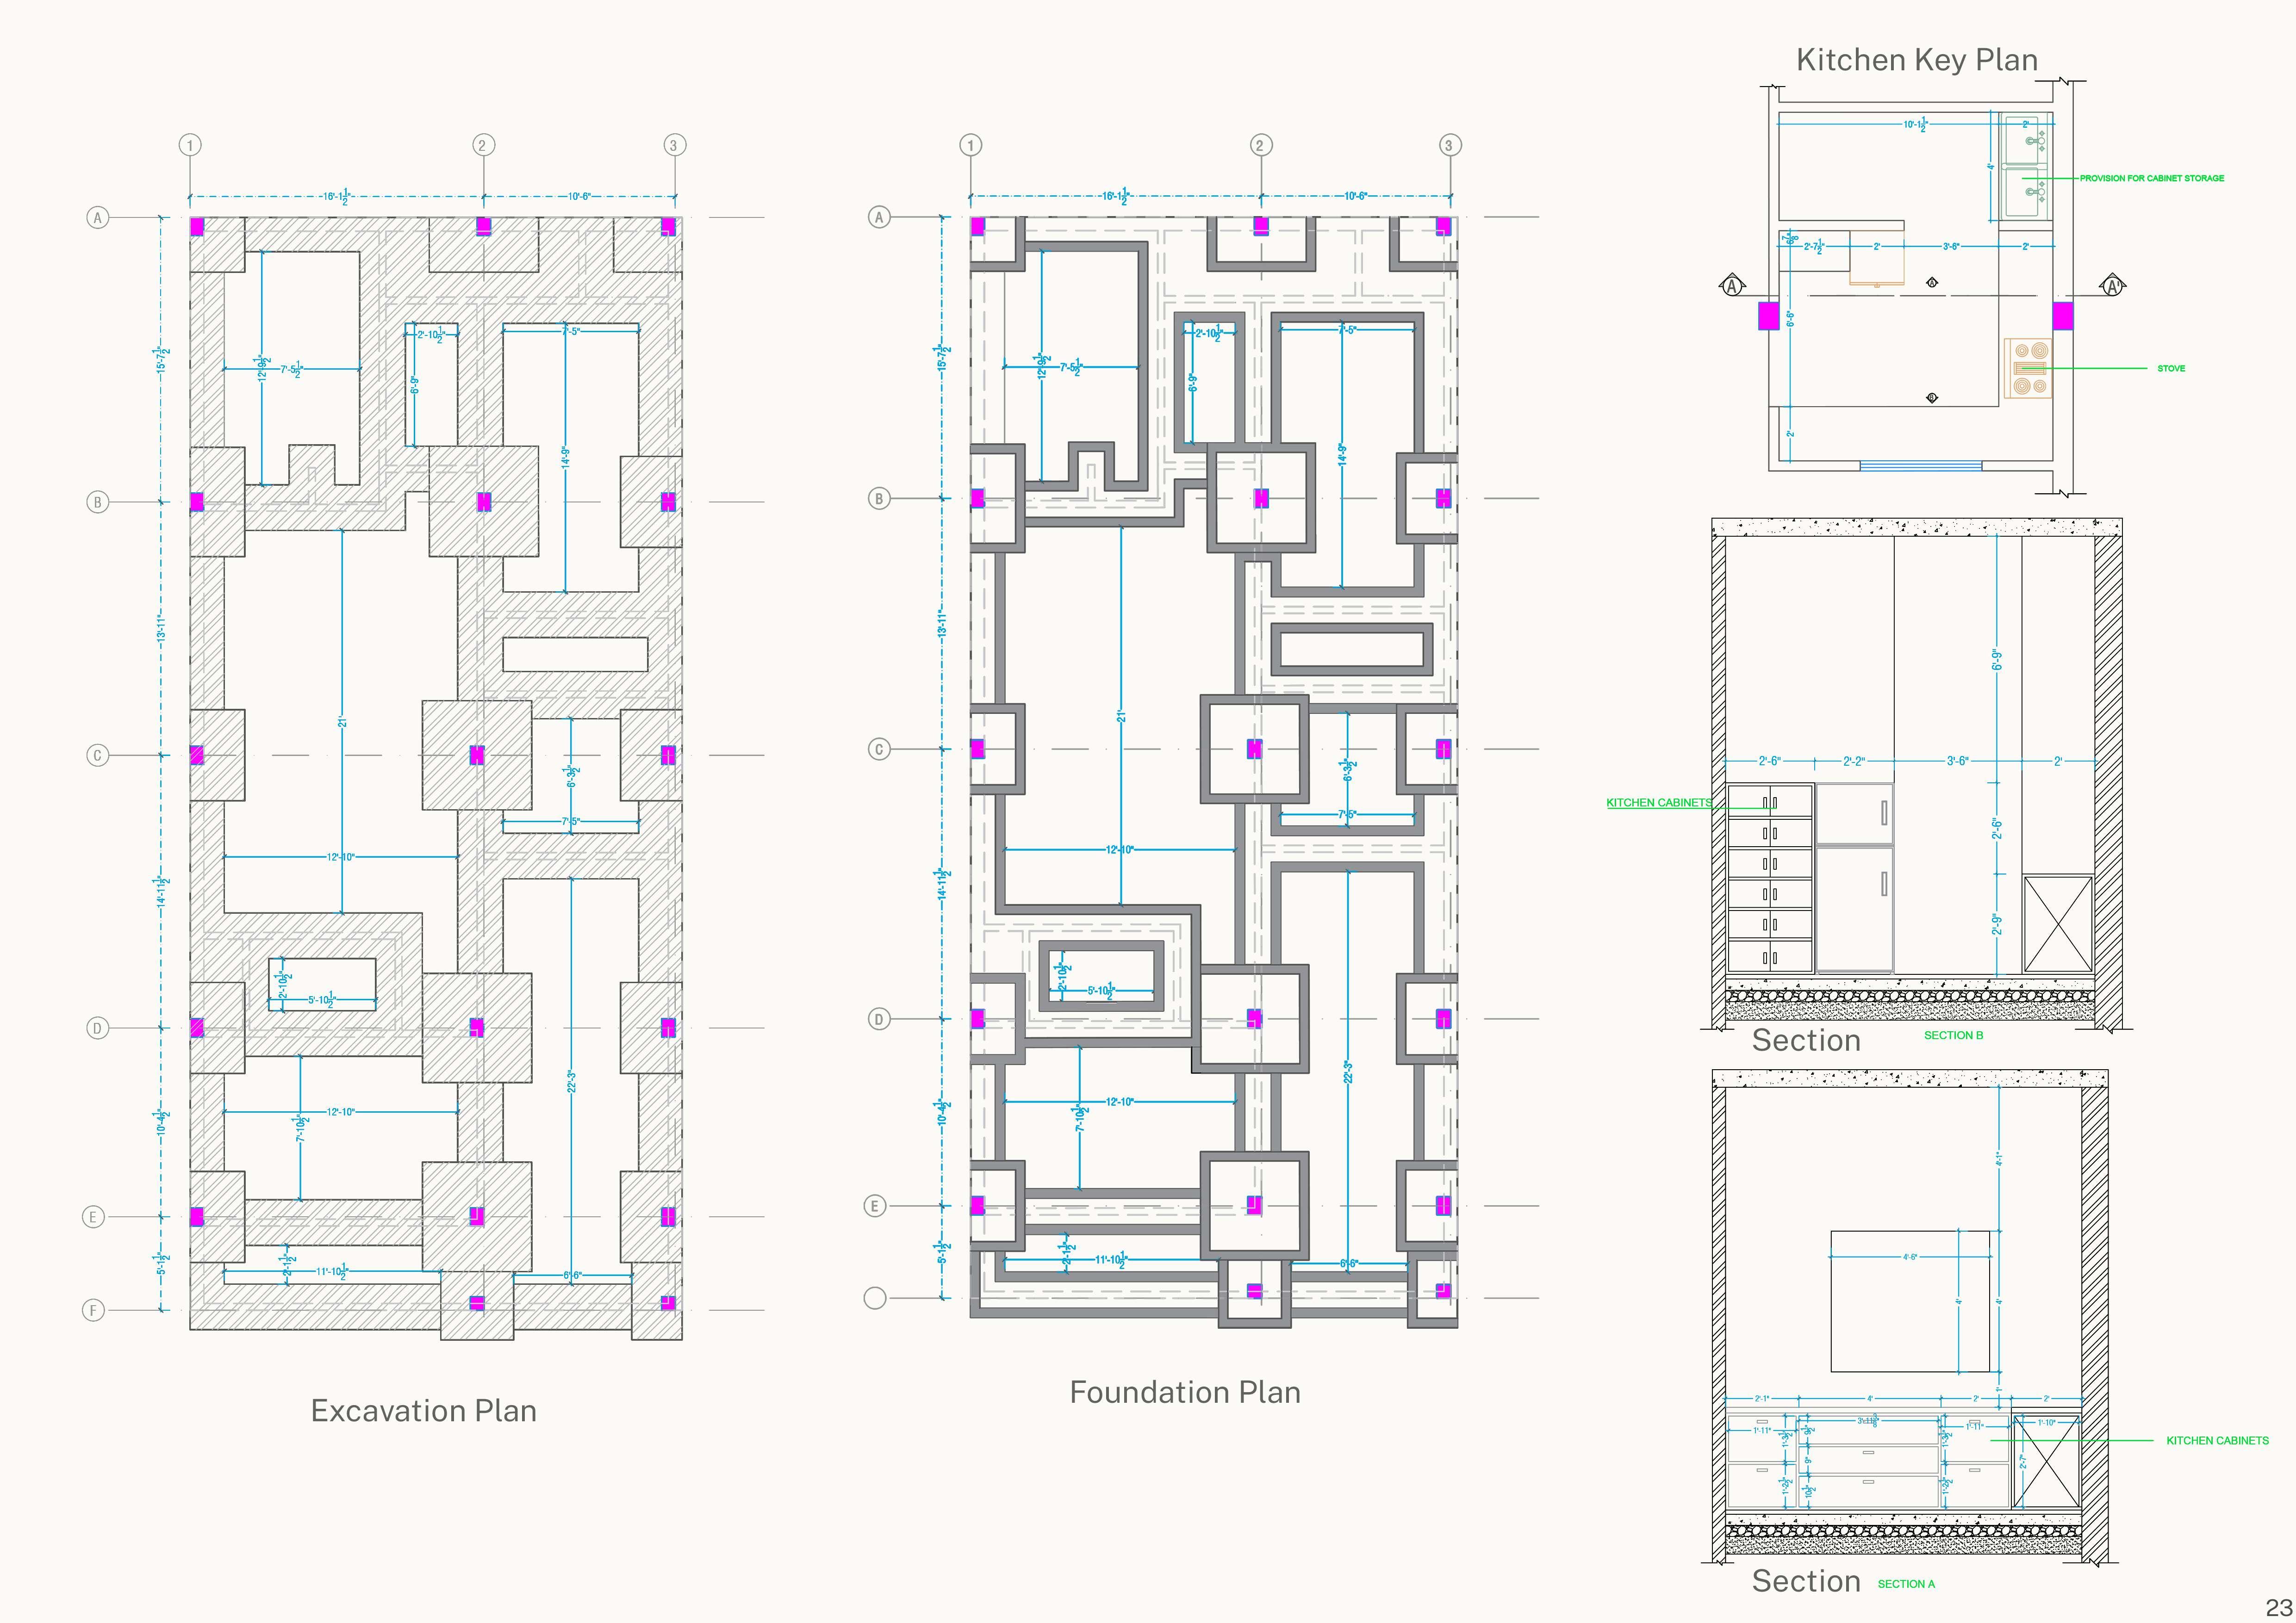The width and height of the screenshot is (2296, 1623).
Task: Click the left A section marker beside the kitchen
Action: (x=1732, y=287)
